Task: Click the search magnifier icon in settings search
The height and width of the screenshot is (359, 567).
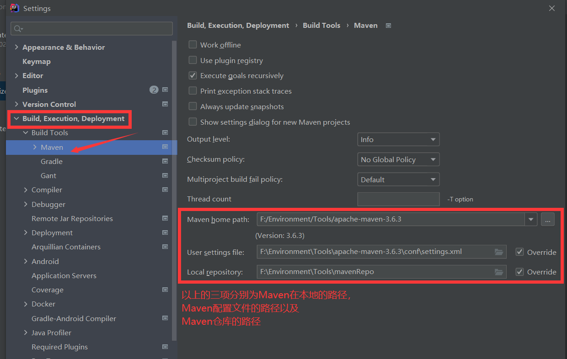Action: pos(17,29)
